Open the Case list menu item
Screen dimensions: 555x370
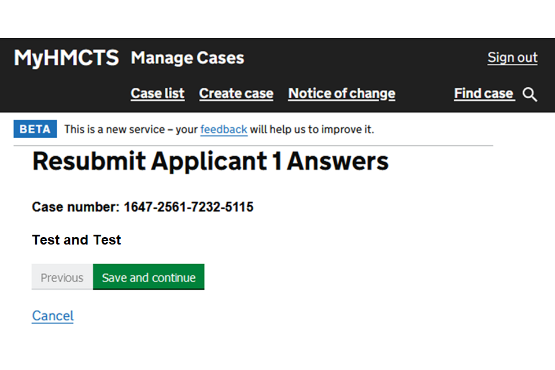tap(157, 94)
